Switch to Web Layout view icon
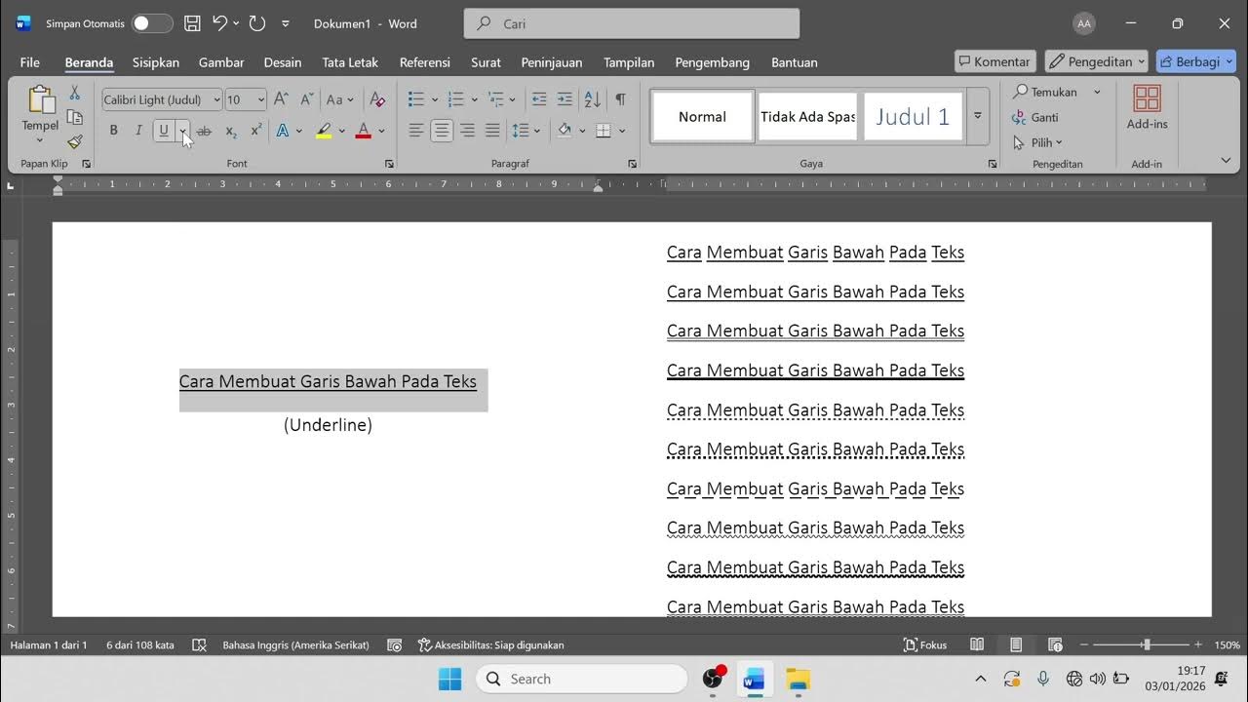1248x702 pixels. (1055, 645)
